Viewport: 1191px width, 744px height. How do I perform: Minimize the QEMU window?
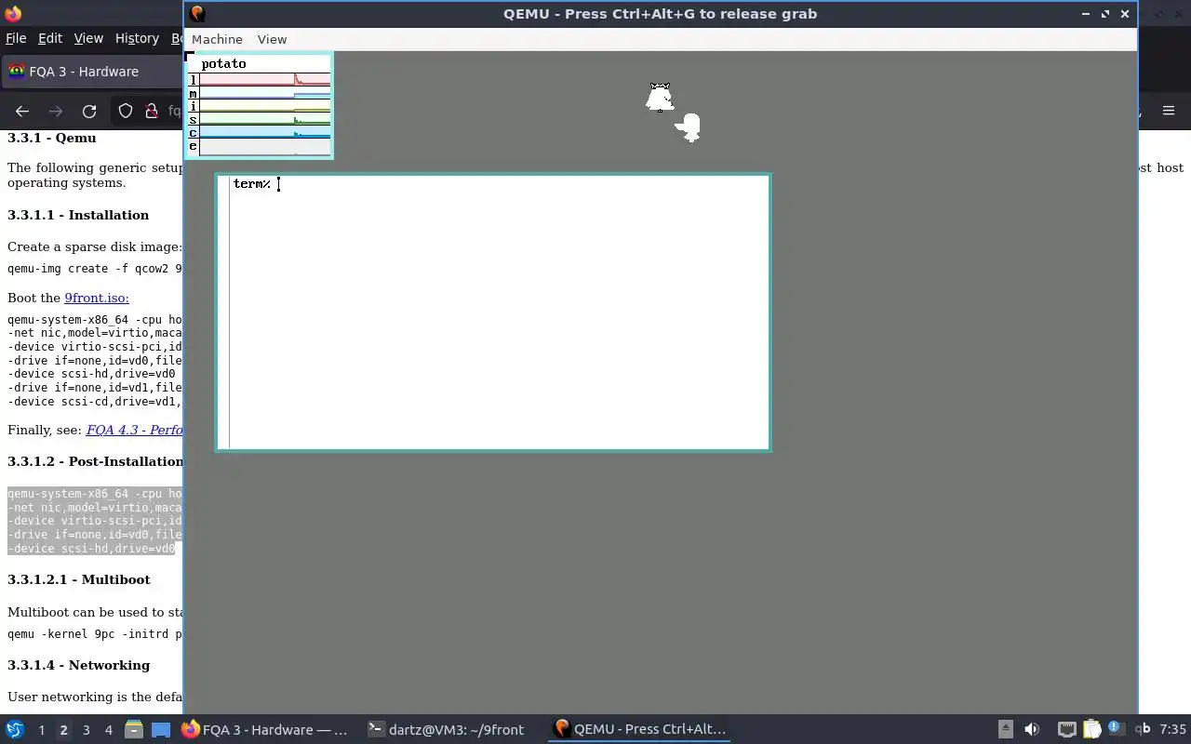1085,14
